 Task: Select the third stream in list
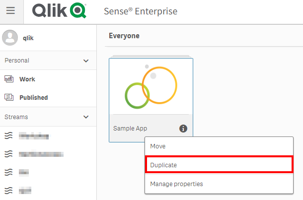coord(24,172)
